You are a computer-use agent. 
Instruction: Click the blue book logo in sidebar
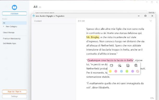coord(14,7)
